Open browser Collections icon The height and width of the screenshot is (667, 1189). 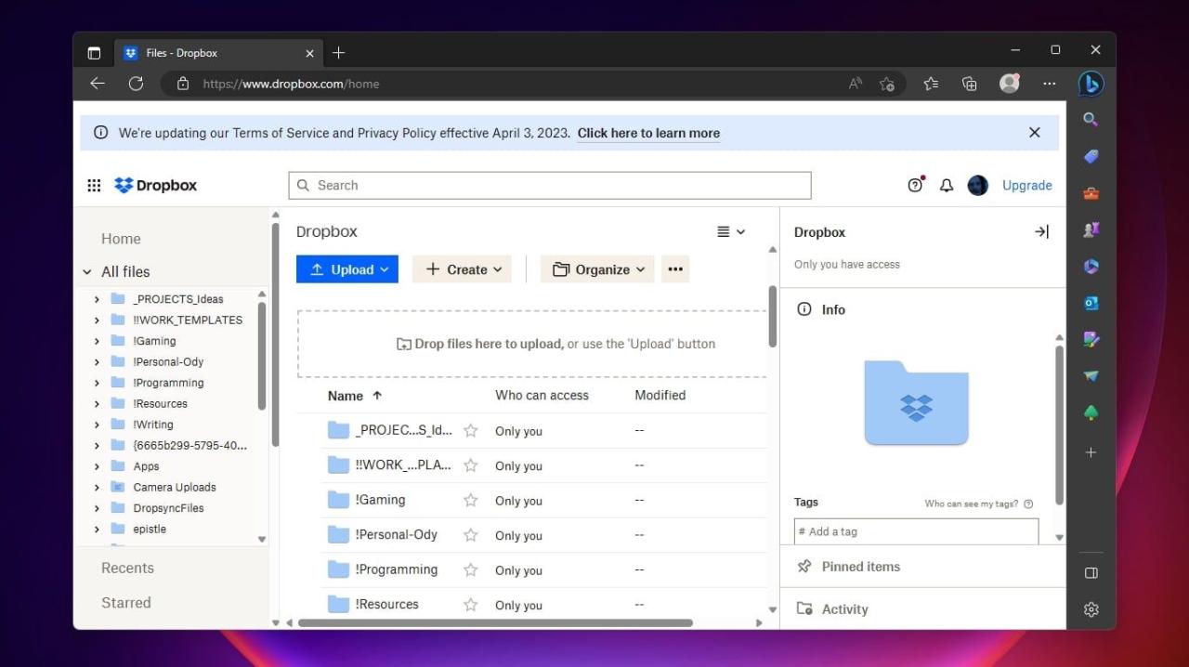click(970, 84)
